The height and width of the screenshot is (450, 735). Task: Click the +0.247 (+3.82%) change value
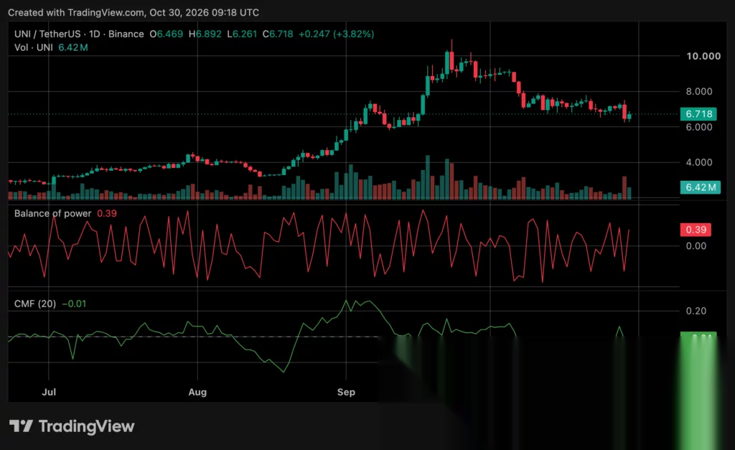click(336, 34)
